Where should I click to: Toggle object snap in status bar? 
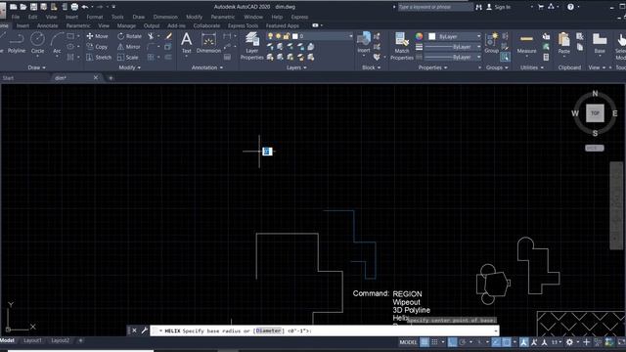click(507, 342)
